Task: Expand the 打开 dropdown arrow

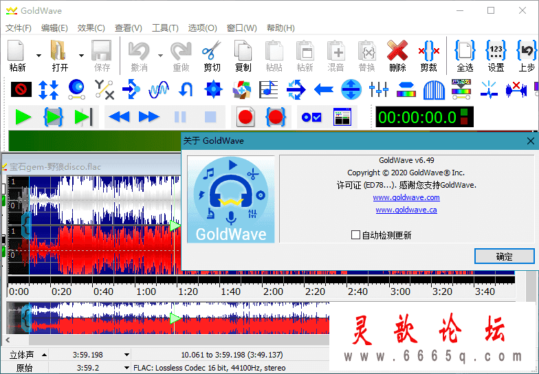Action: 81,55
